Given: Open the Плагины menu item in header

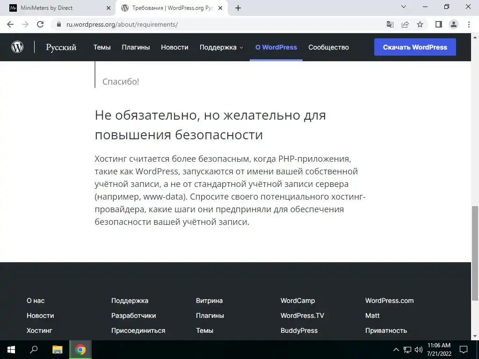Looking at the screenshot, I should point(136,47).
